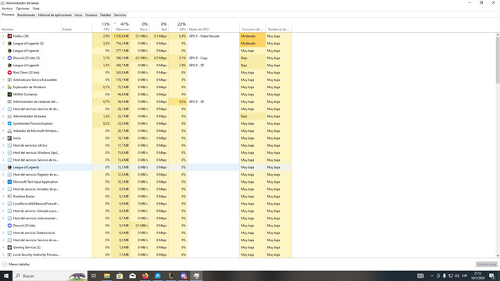Sort processes by CPU column header
Screen dimensions: 500x281
click(102, 27)
